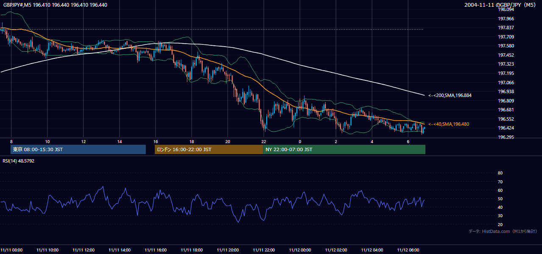This screenshot has height=254, width=542.
Task: Click the RSI(14) 48.5792 indicator label
Action: click(x=19, y=161)
